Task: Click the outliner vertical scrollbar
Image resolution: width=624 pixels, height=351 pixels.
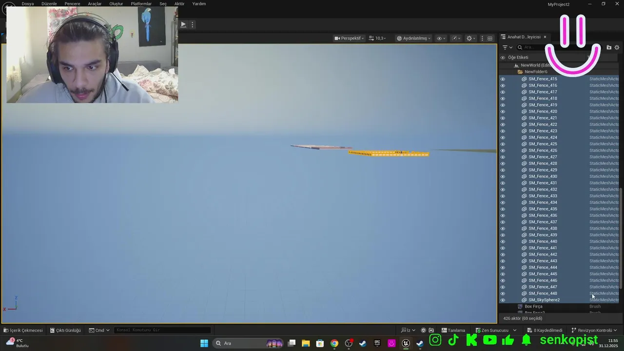Action: point(622,239)
